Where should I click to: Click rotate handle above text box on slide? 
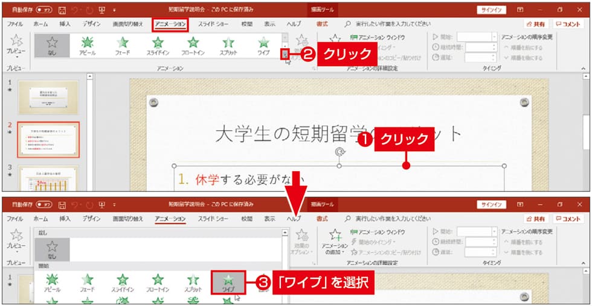coord(339,152)
